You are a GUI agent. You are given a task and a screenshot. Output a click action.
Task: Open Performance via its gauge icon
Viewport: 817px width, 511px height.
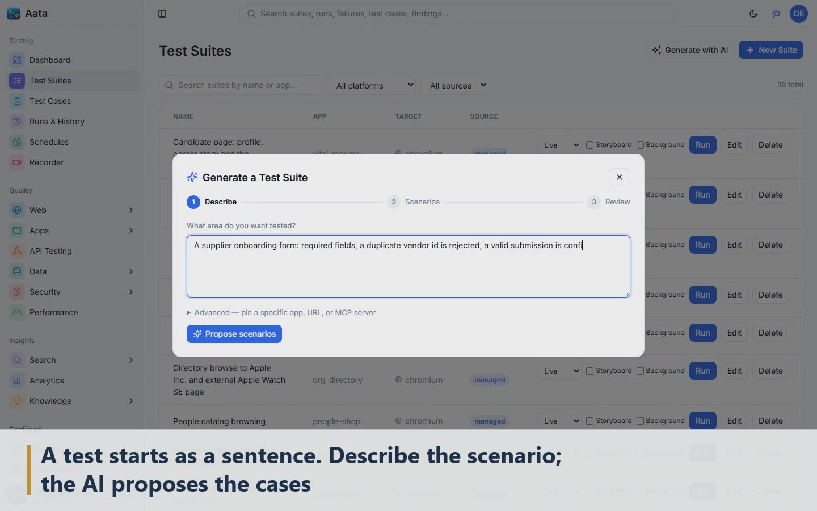click(x=17, y=312)
